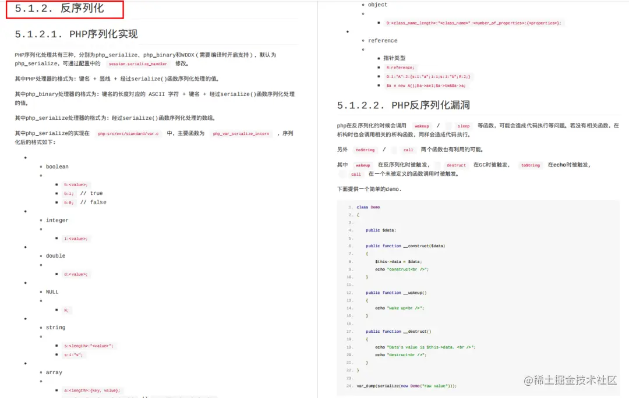The image size is (629, 398).
Task: Click the inline code "sleep"
Action: pos(464,126)
